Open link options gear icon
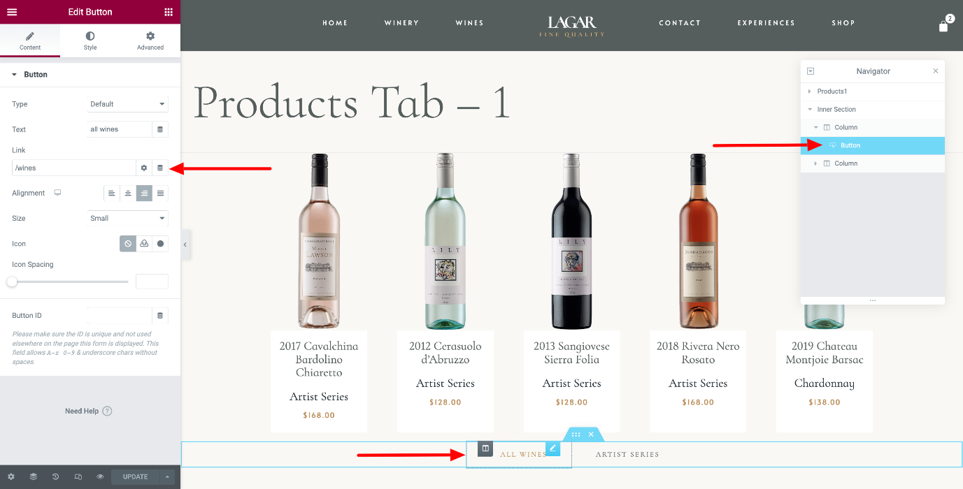This screenshot has height=489, width=963. [144, 168]
